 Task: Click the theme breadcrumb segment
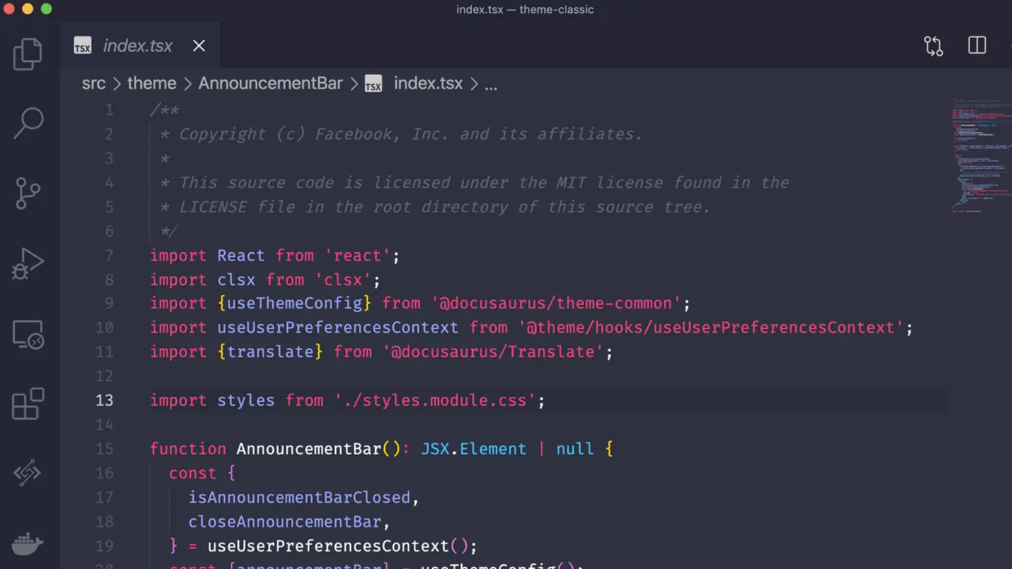tap(152, 84)
